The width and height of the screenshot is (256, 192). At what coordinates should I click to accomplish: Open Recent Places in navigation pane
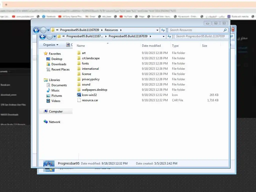point(60,69)
